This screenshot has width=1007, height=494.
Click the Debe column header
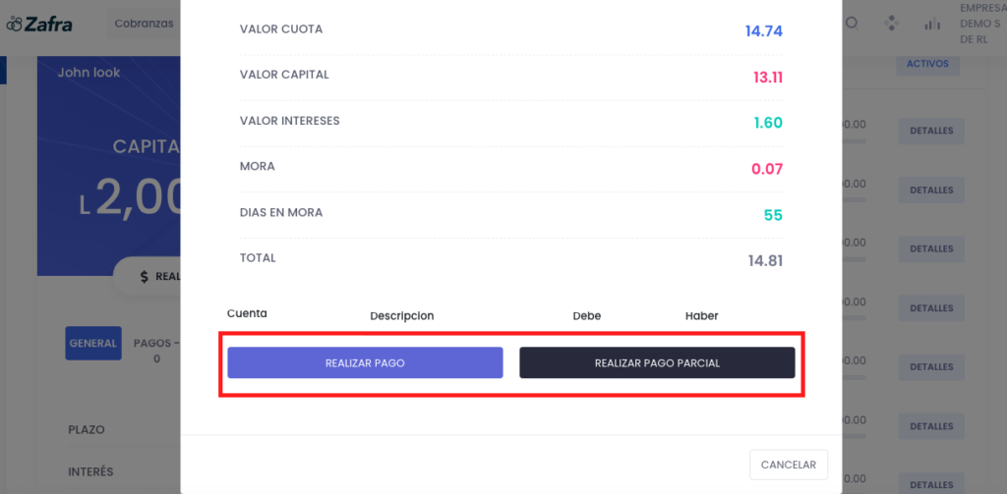tap(587, 315)
